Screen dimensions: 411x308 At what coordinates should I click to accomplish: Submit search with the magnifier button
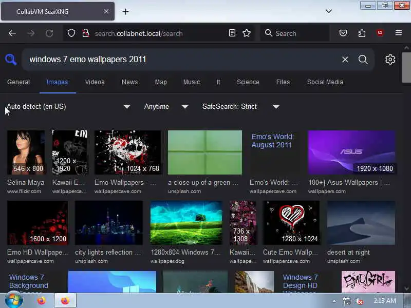[363, 60]
